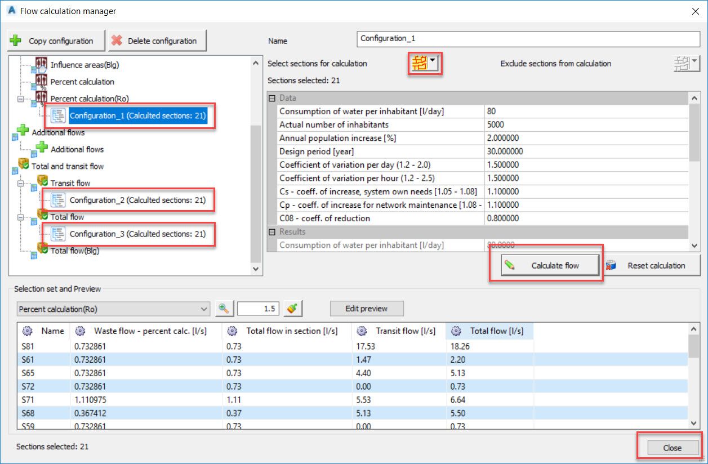The width and height of the screenshot is (708, 464).
Task: Select row S81 in preview table
Action: [x=353, y=346]
